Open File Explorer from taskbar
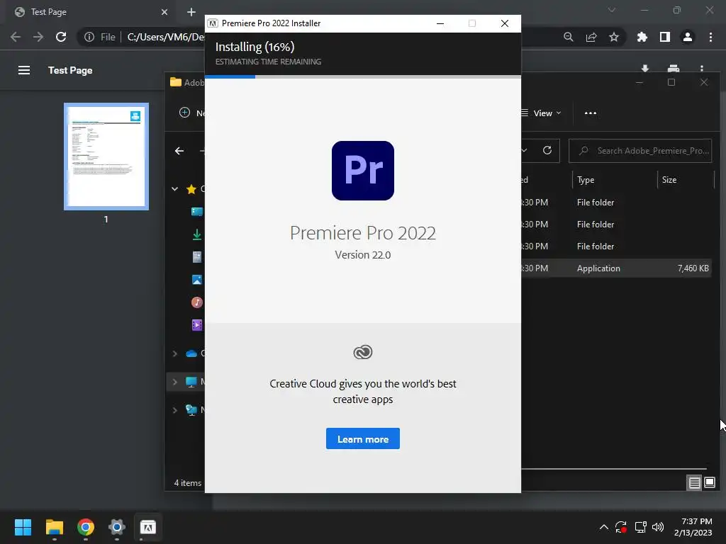This screenshot has width=726, height=544. coord(54,527)
